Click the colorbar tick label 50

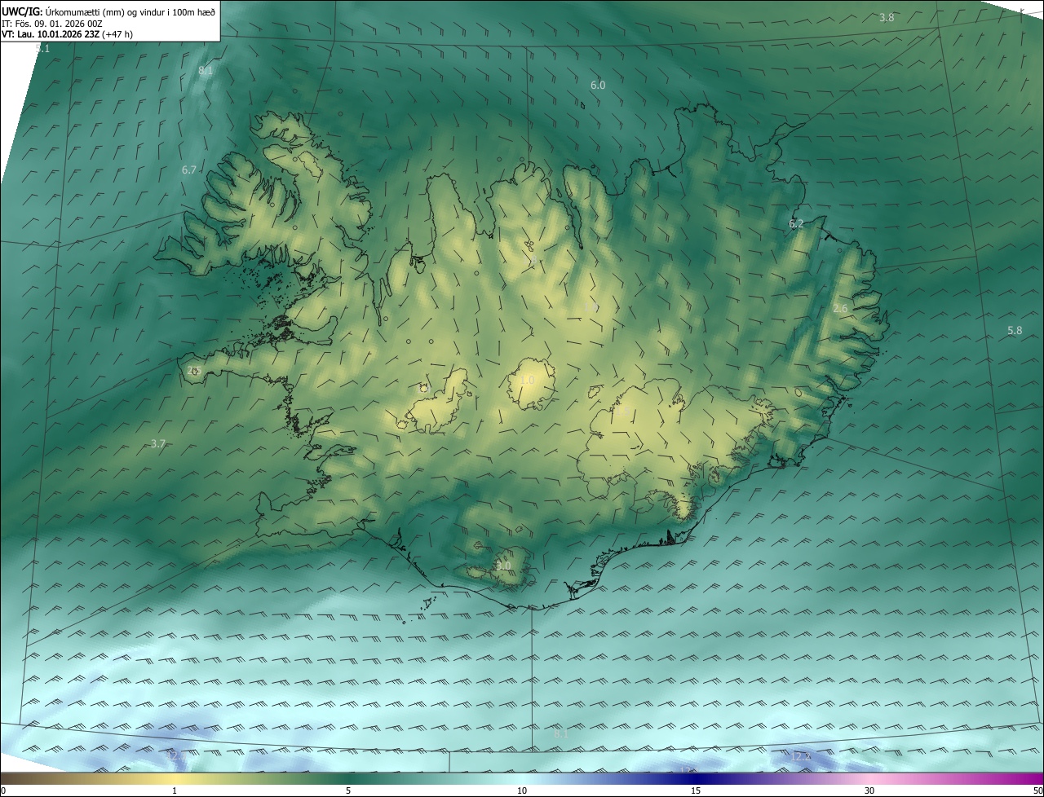[x=1037, y=790]
